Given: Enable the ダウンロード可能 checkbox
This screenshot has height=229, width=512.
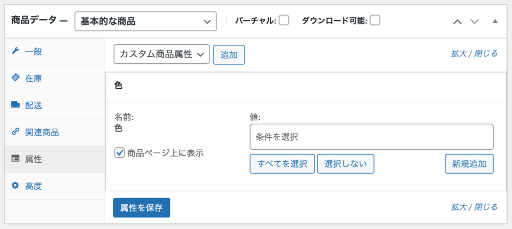Looking at the screenshot, I should point(375,20).
